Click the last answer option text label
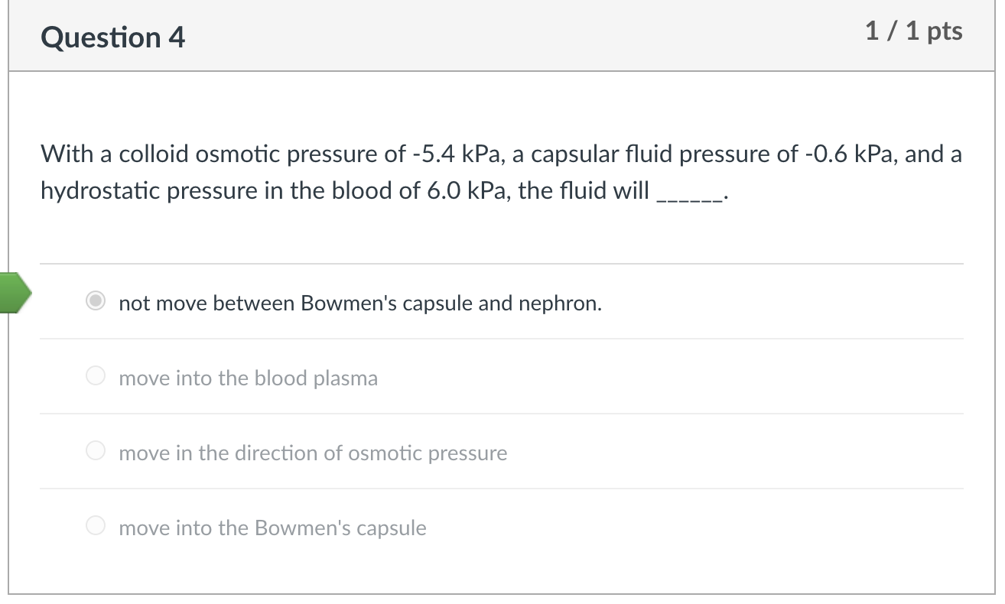Viewport: 1005px width, 604px height. point(272,528)
